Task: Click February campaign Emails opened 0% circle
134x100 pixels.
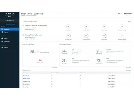Action: point(86,26)
